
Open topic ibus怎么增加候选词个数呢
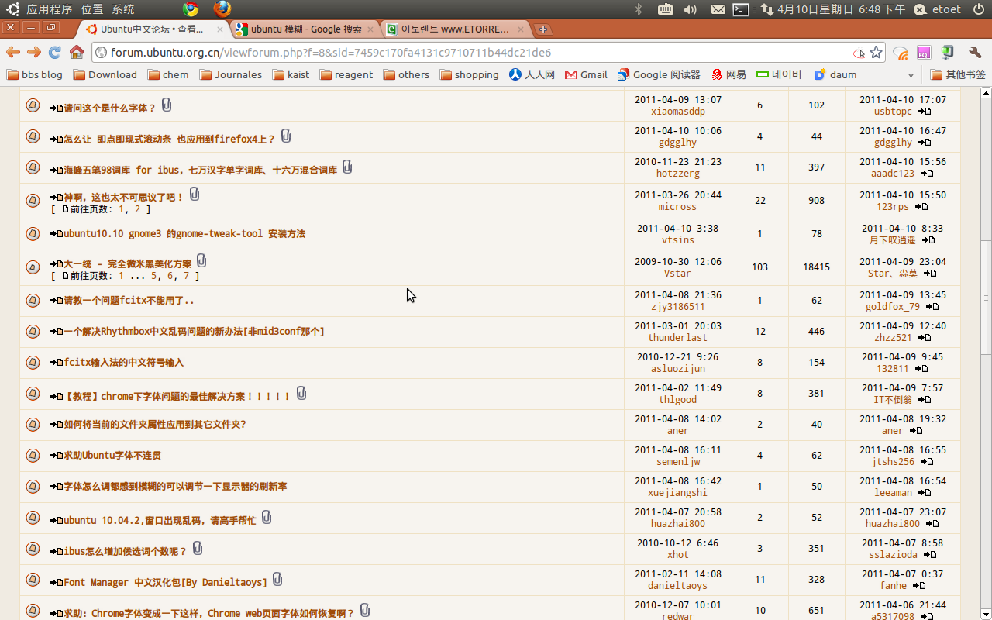126,552
